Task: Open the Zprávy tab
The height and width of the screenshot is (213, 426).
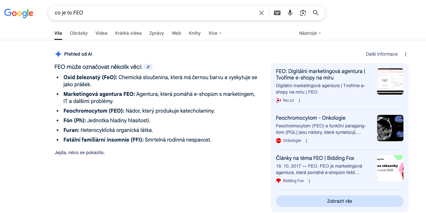Action: point(157,33)
